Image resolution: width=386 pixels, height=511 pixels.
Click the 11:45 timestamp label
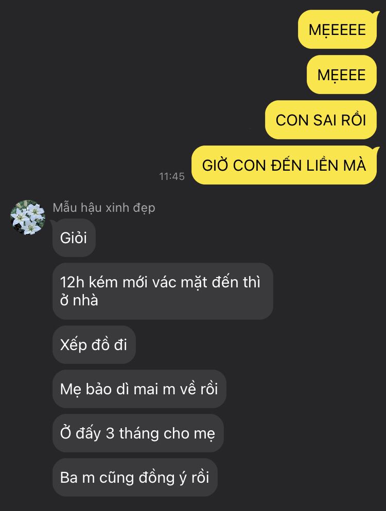171,176
